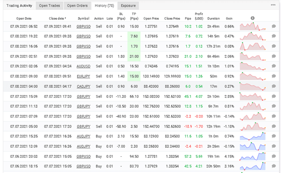This screenshot has width=281, height=173.
Task: Click profit value 5.69
Action: (199, 156)
